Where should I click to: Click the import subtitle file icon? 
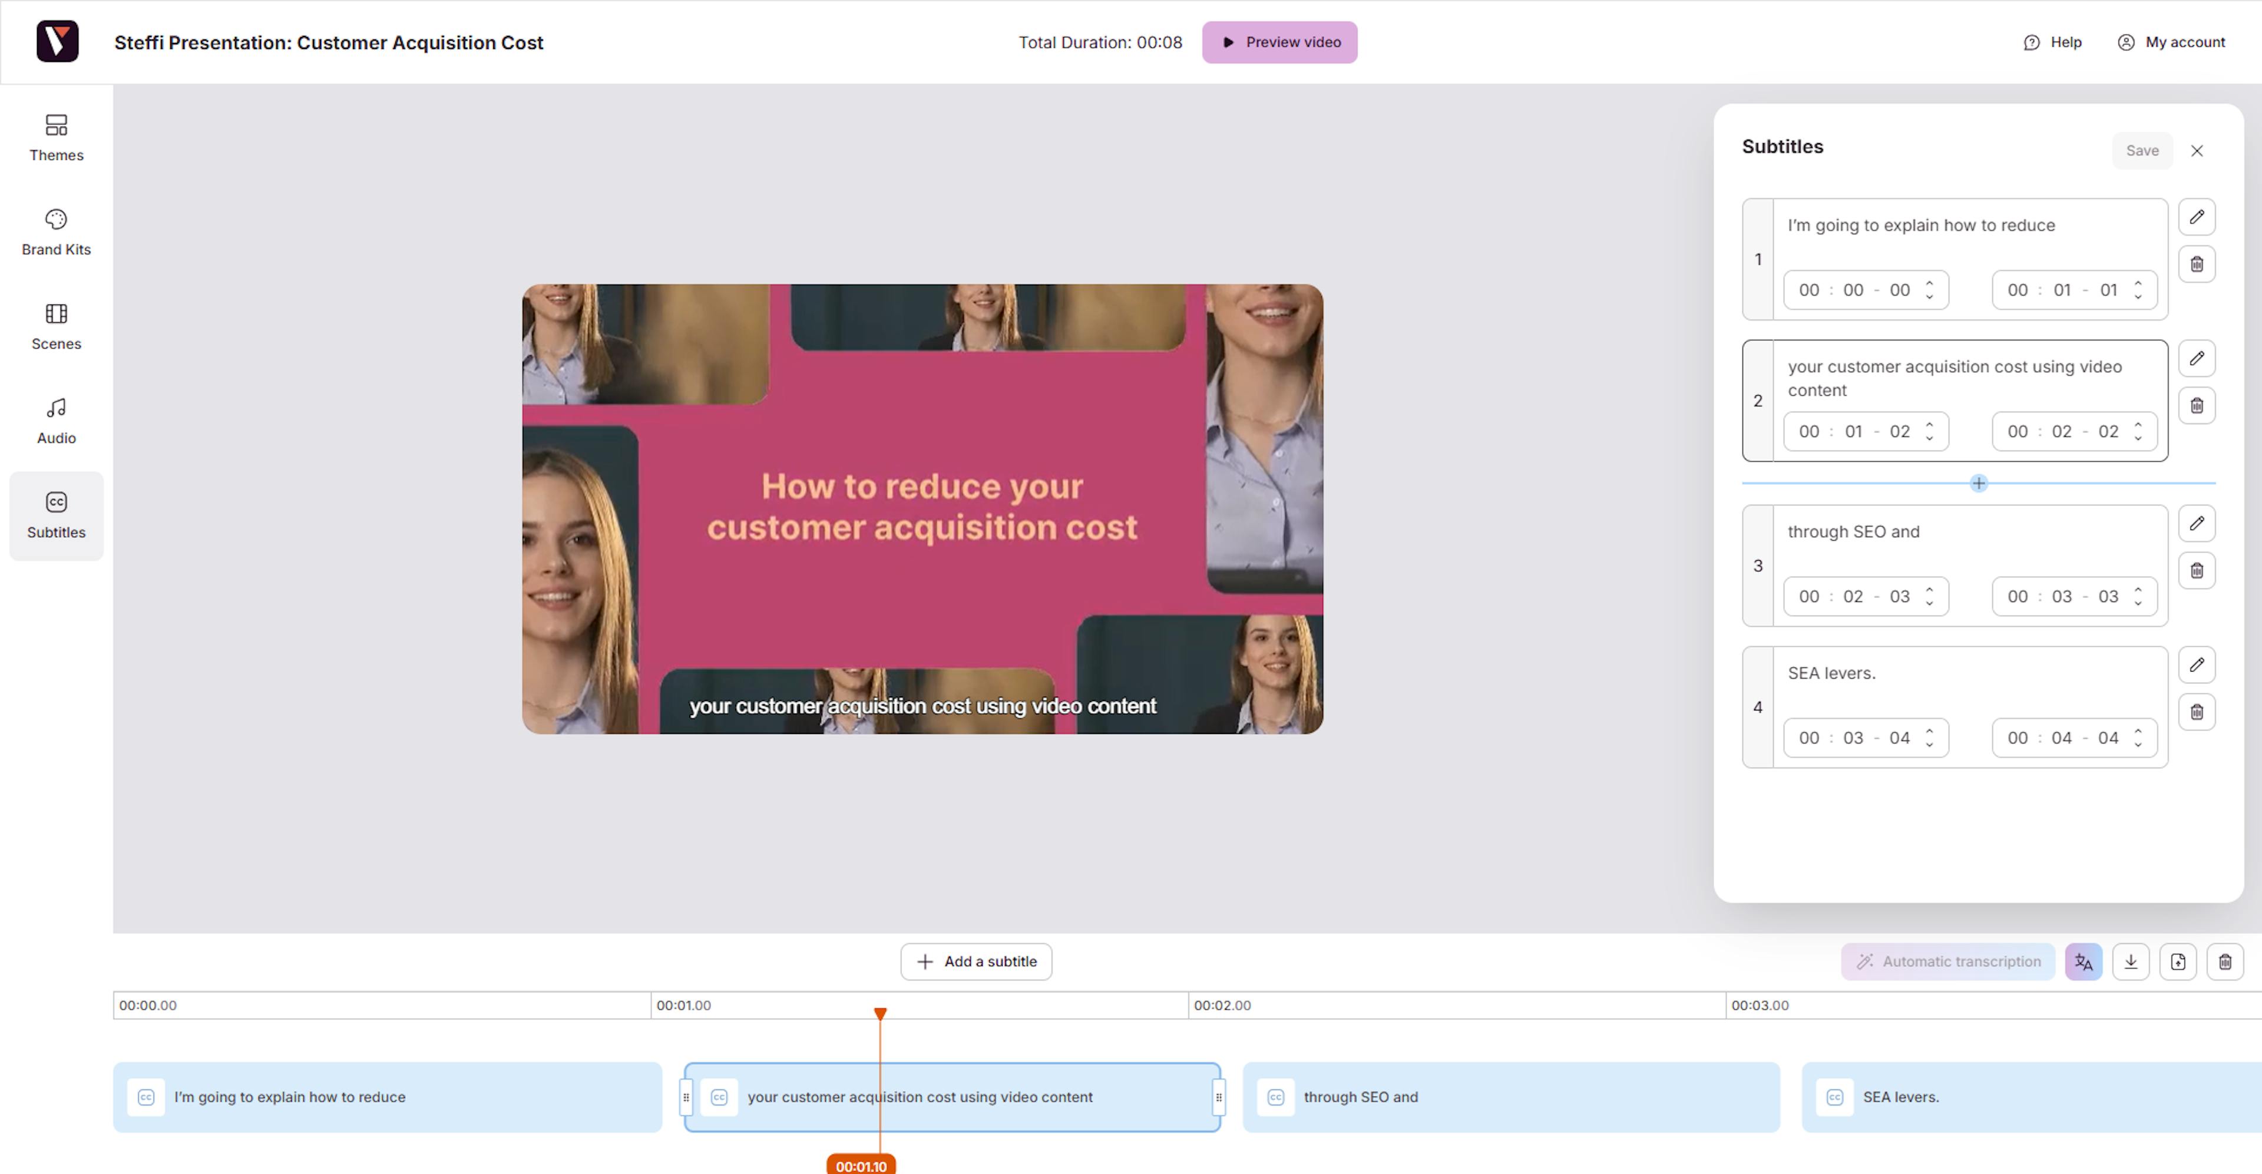tap(2178, 961)
